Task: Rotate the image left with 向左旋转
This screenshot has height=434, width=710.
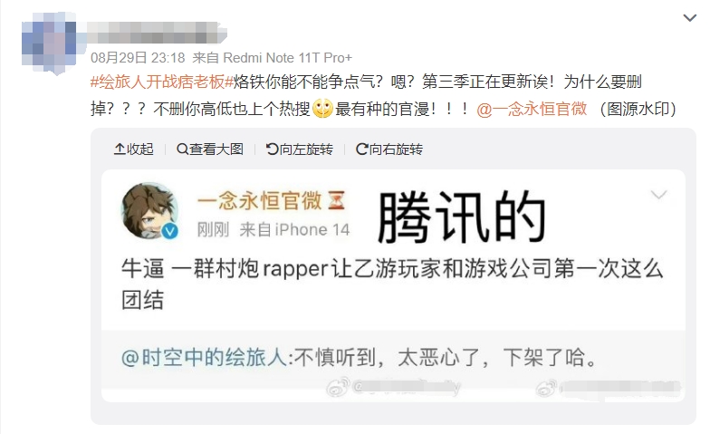Action: point(300,149)
